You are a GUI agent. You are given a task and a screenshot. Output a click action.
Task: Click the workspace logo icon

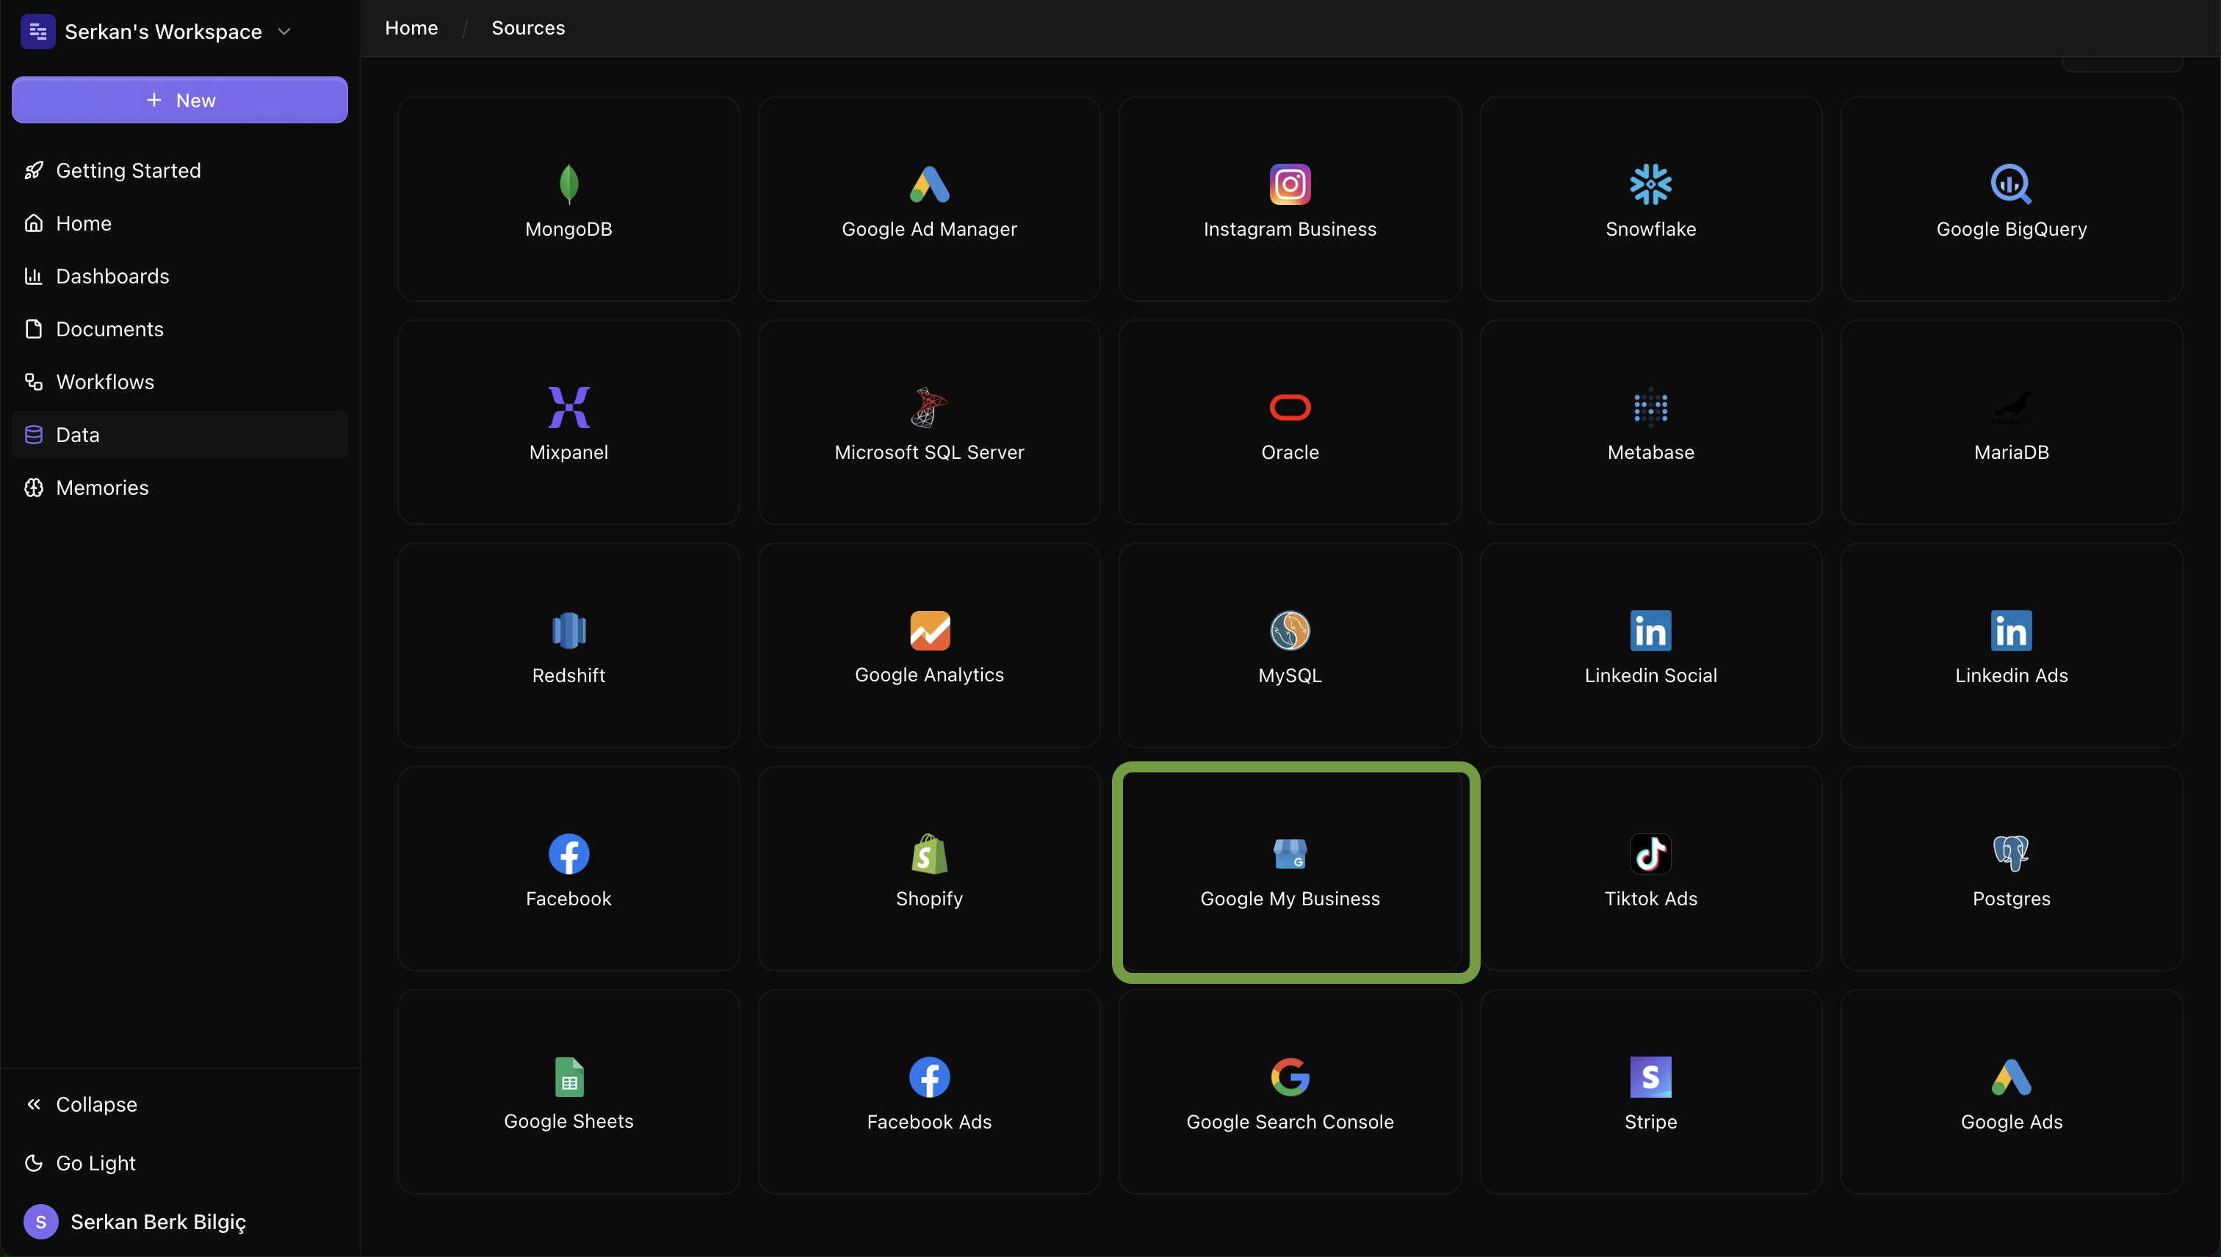click(x=38, y=31)
